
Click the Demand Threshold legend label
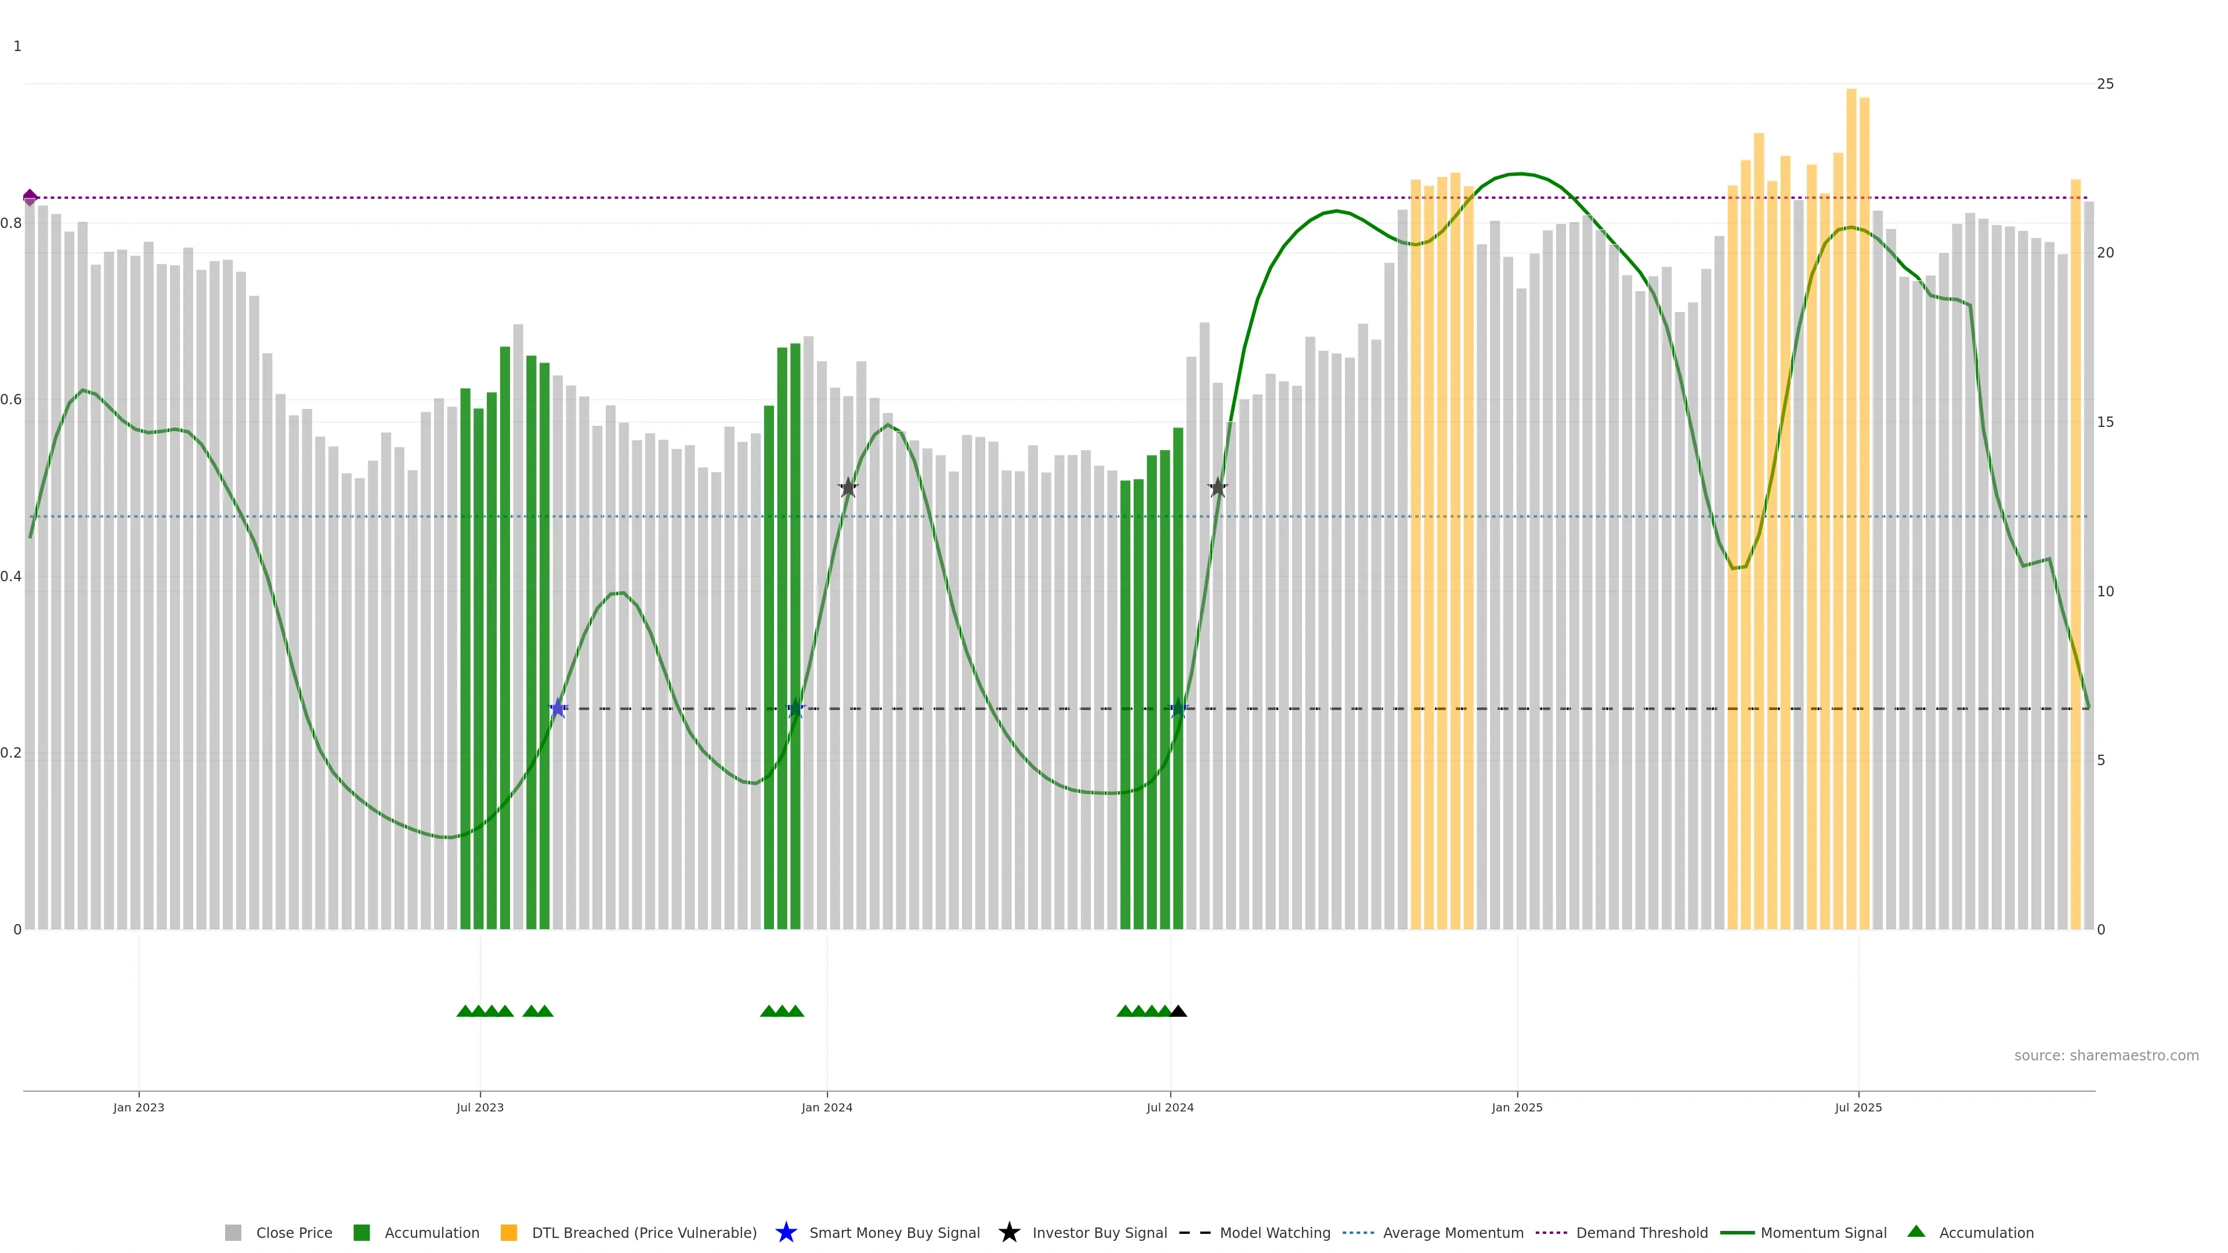pyautogui.click(x=1641, y=1233)
